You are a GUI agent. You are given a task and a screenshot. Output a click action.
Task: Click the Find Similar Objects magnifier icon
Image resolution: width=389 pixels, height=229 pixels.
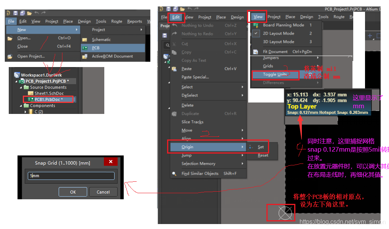(174, 174)
